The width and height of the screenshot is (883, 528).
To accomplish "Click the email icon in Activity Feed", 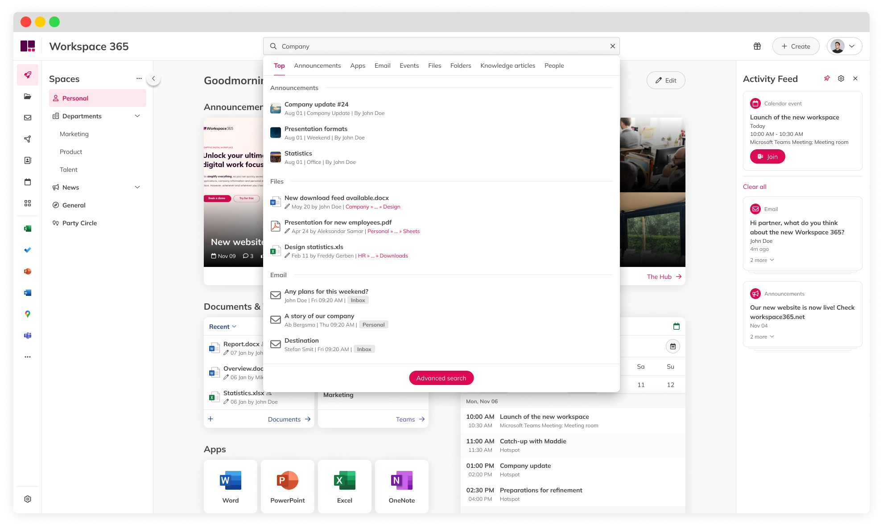I will pyautogui.click(x=755, y=209).
